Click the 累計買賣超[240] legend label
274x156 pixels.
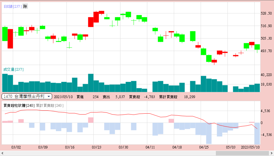pyautogui.click(x=50, y=106)
